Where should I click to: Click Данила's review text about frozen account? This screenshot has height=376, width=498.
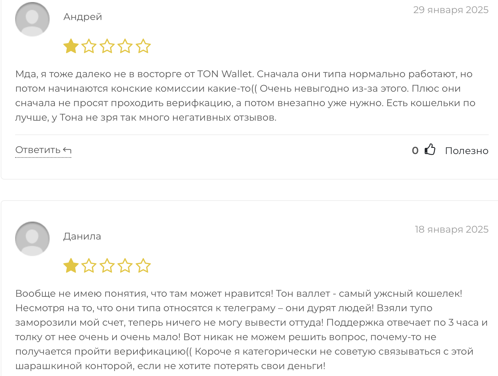tap(252, 329)
